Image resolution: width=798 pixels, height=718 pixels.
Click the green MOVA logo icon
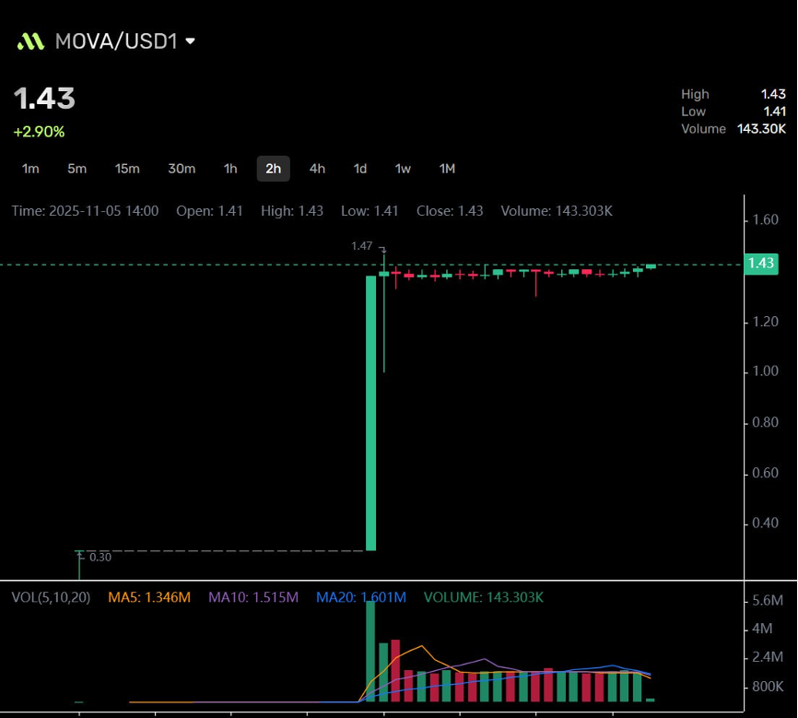coord(30,41)
